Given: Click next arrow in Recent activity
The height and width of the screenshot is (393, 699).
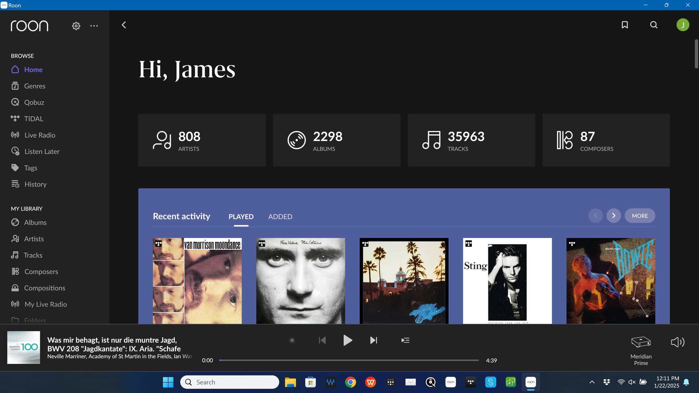Looking at the screenshot, I should click(614, 216).
